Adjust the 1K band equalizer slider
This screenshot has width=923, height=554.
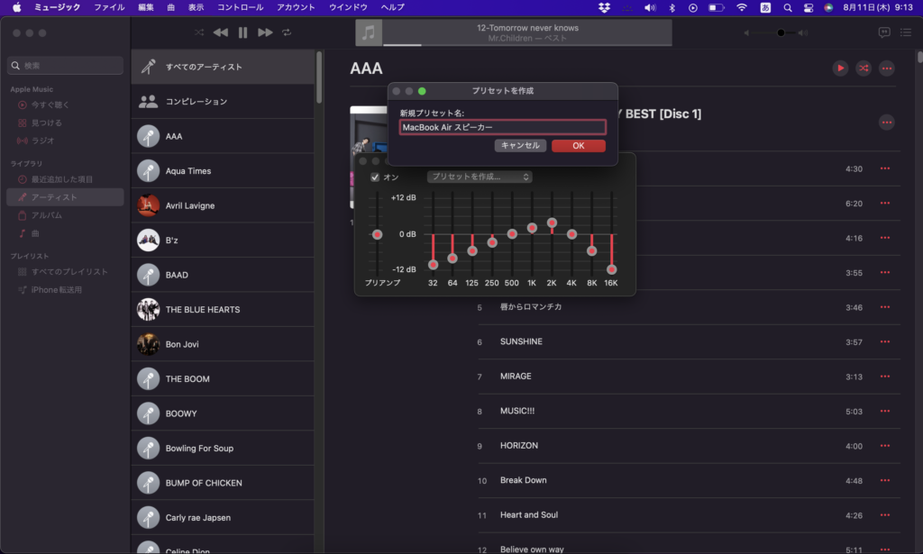point(532,228)
